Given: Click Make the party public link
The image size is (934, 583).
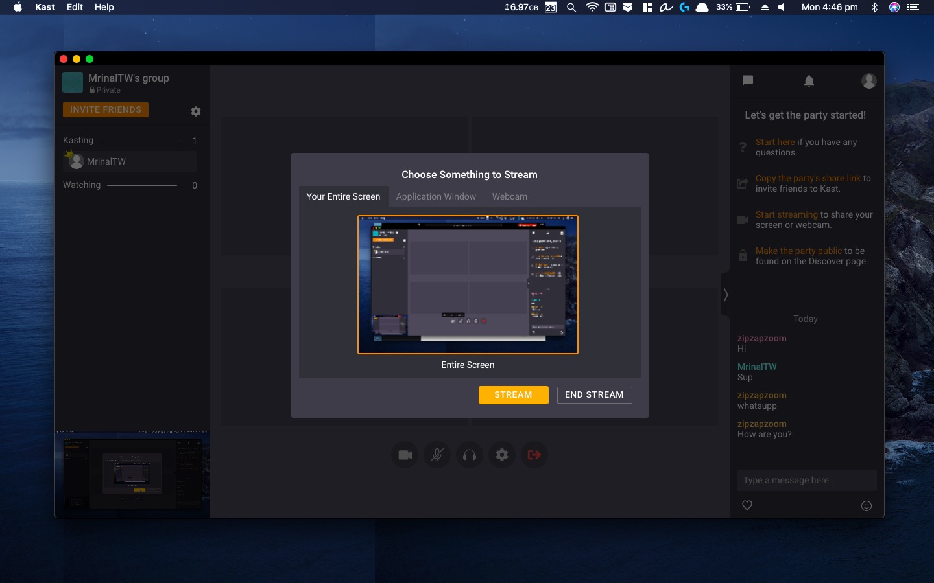Looking at the screenshot, I should tap(798, 251).
